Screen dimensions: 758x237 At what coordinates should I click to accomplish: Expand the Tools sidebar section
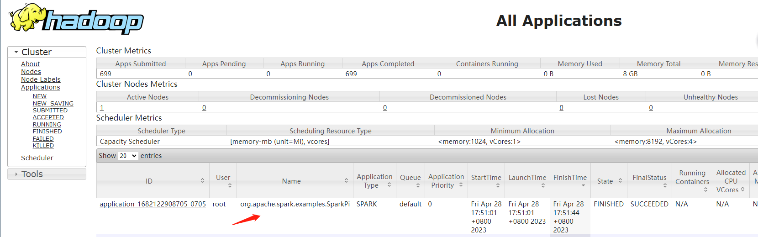click(x=16, y=174)
